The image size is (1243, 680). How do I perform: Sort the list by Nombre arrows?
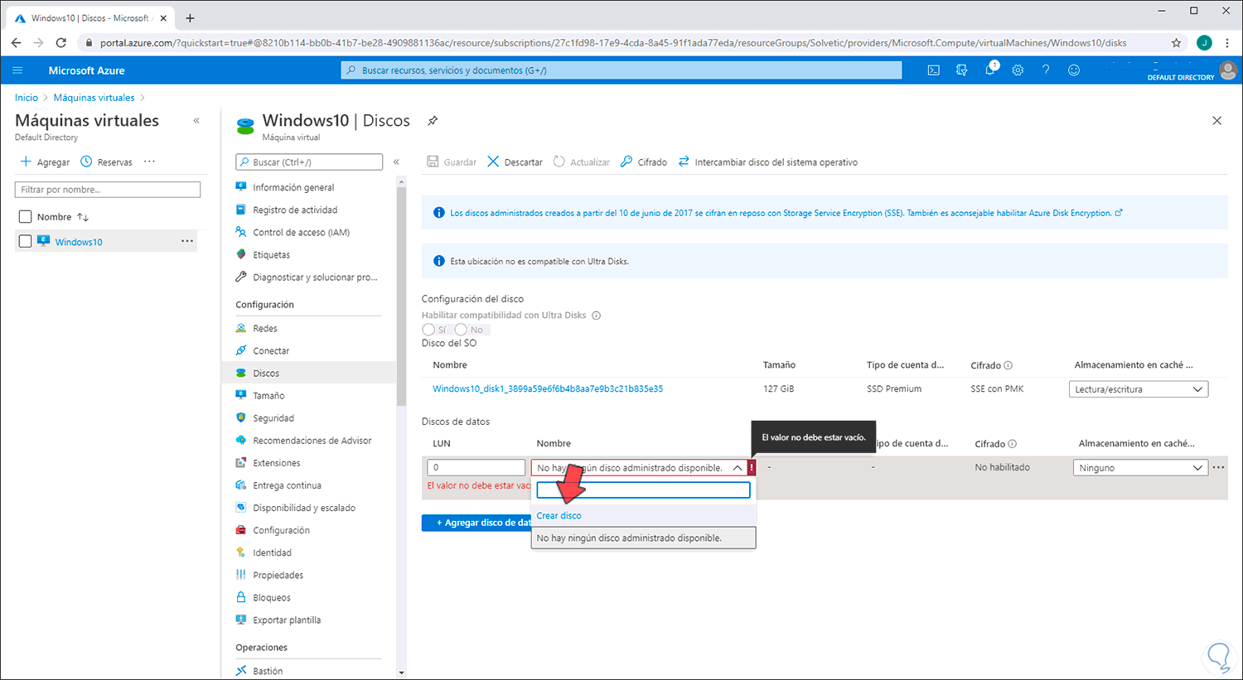coord(83,217)
